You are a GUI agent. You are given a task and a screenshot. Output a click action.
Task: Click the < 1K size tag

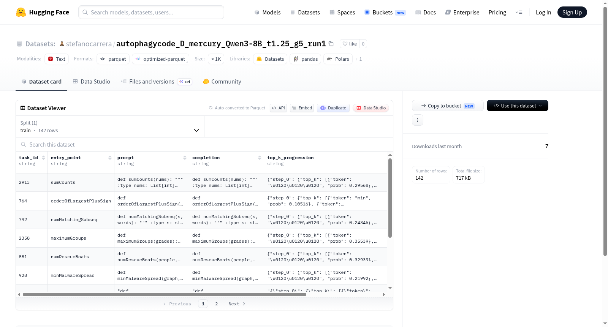tap(216, 59)
